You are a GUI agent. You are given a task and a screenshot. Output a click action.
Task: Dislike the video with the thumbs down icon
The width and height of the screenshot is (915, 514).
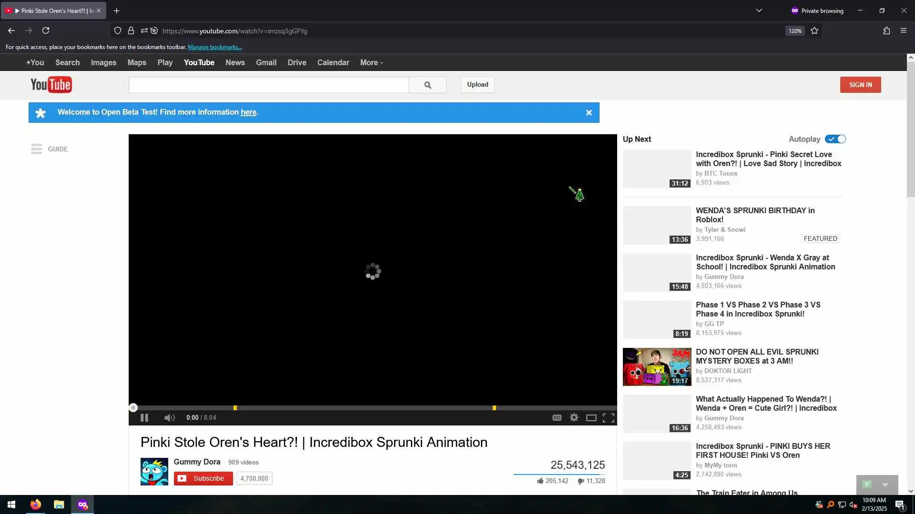tap(580, 481)
